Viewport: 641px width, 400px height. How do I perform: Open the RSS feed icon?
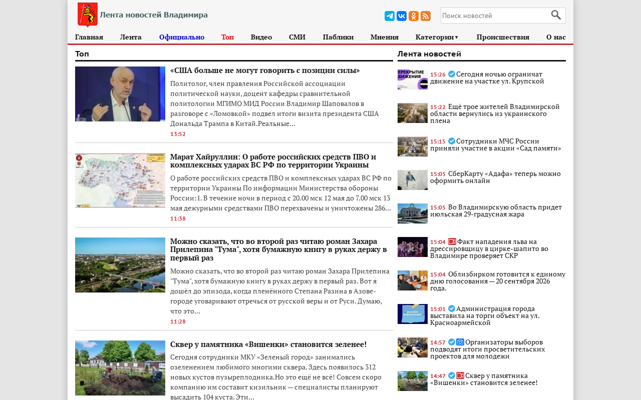click(426, 16)
